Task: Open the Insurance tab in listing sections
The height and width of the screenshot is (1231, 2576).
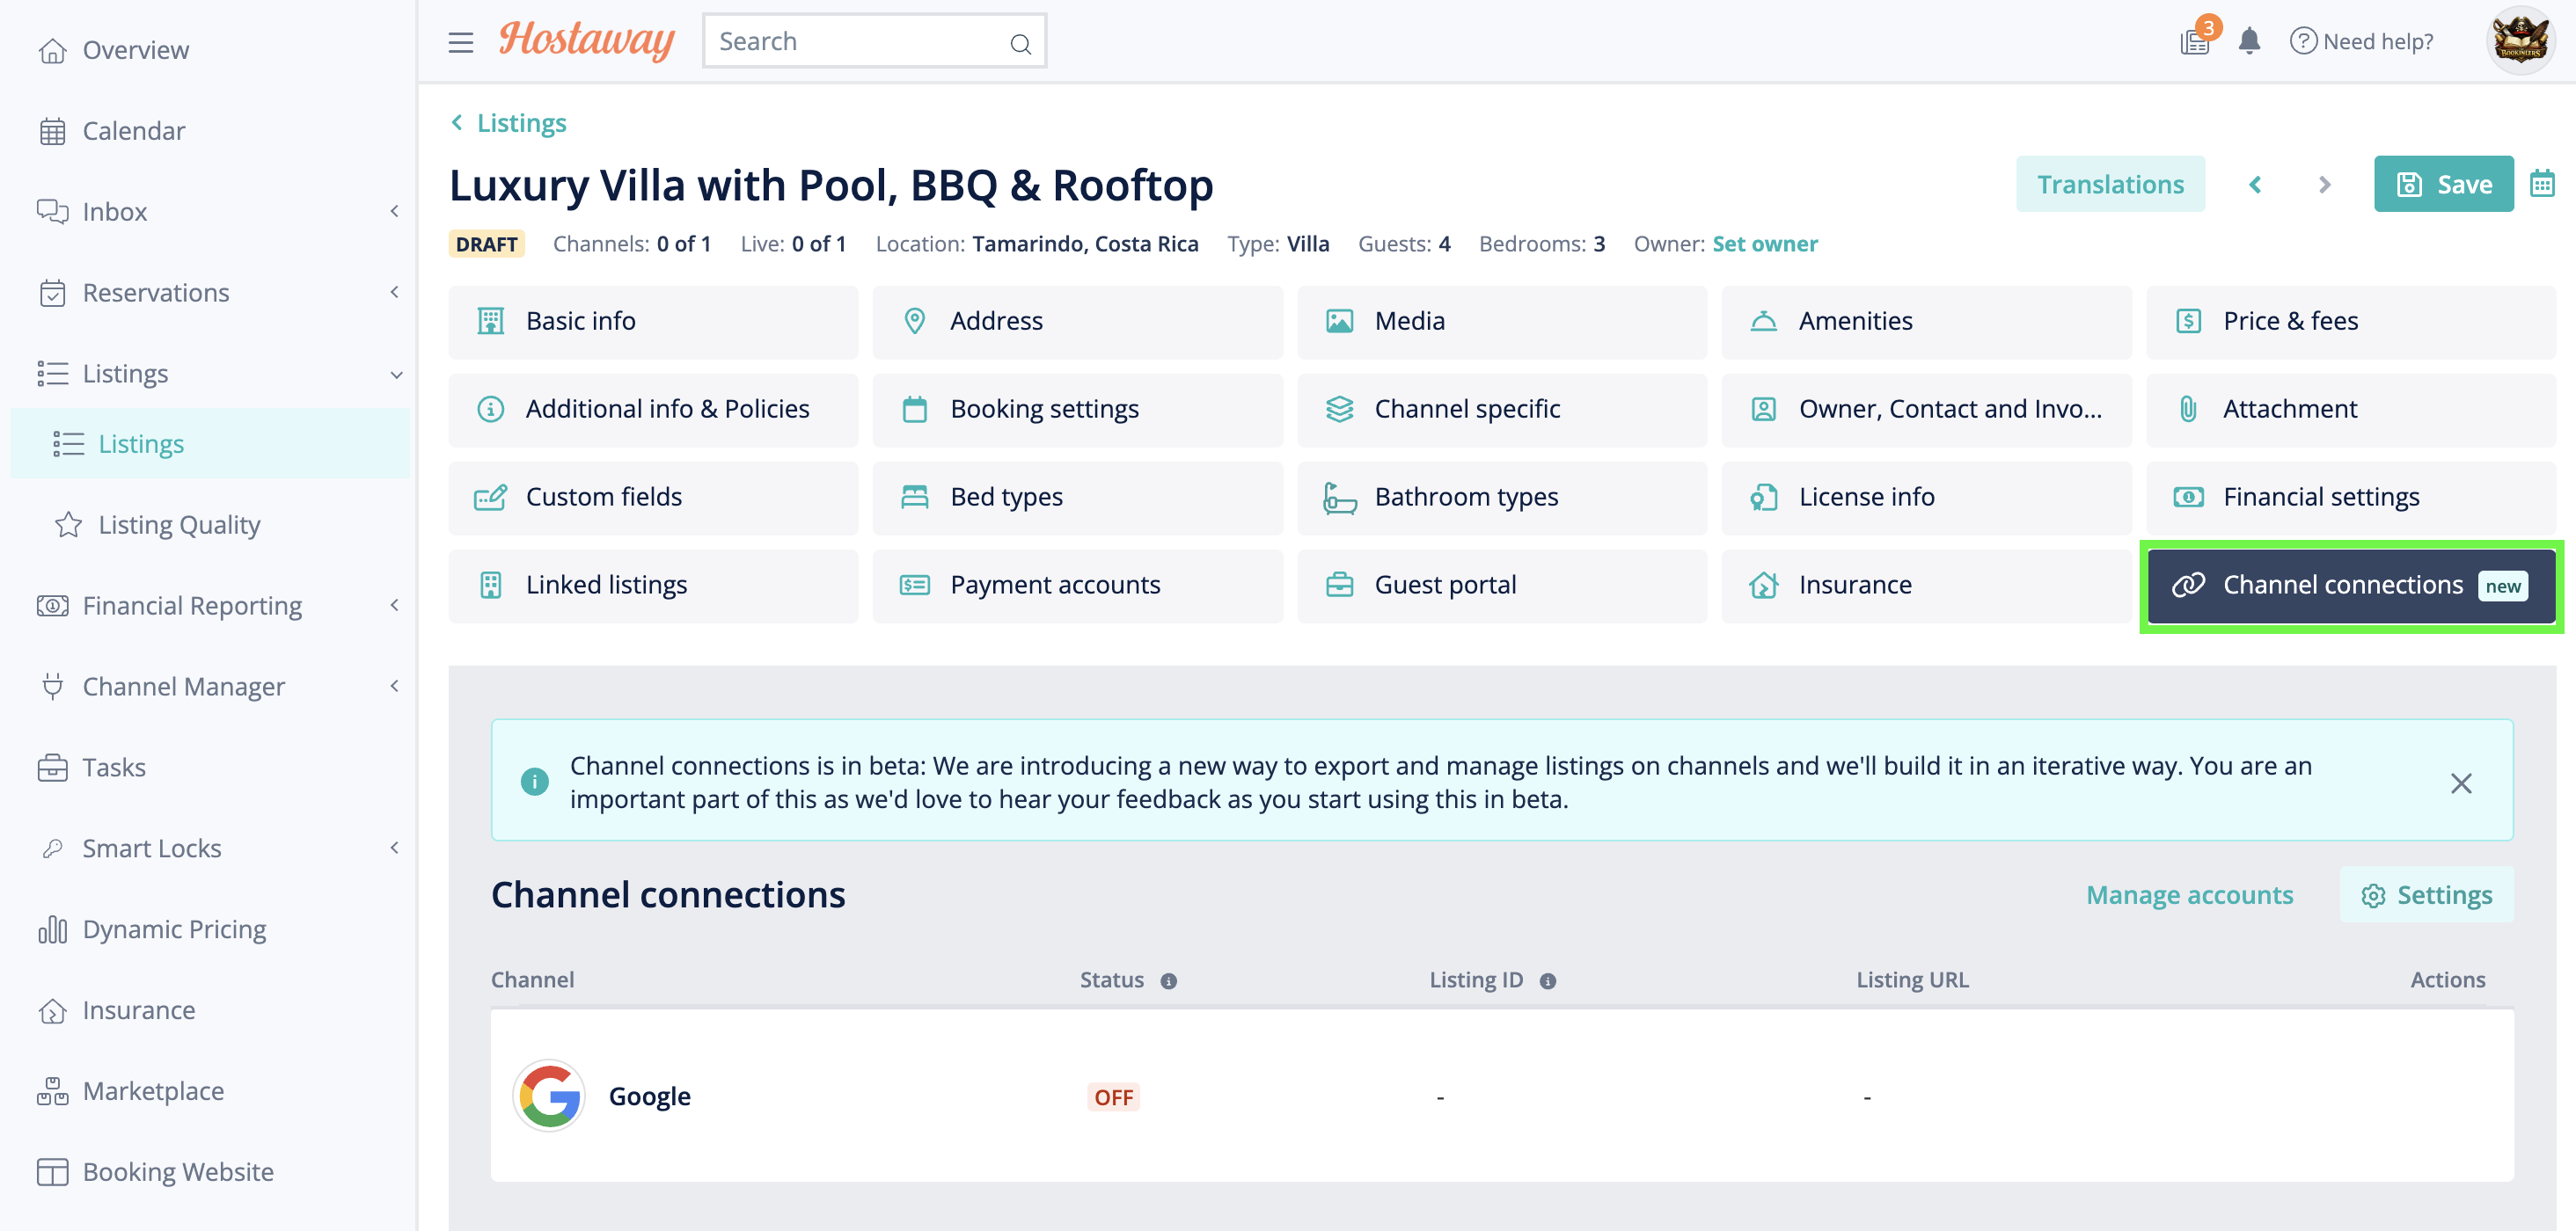Action: [1926, 586]
